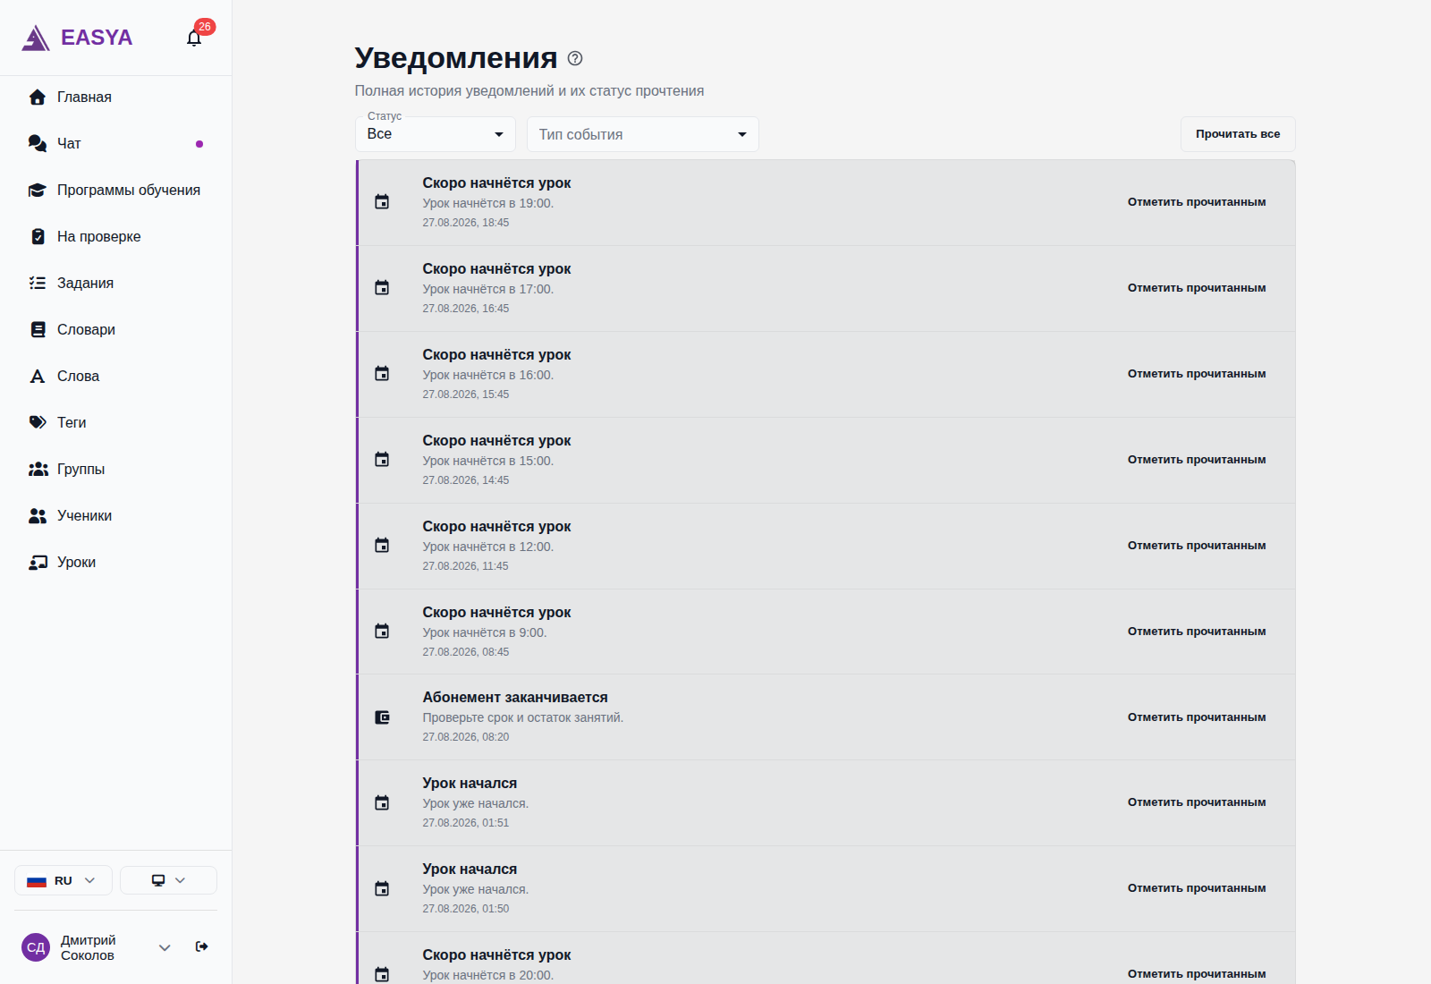Mark the 19:00 lesson notification as read

1197,202
